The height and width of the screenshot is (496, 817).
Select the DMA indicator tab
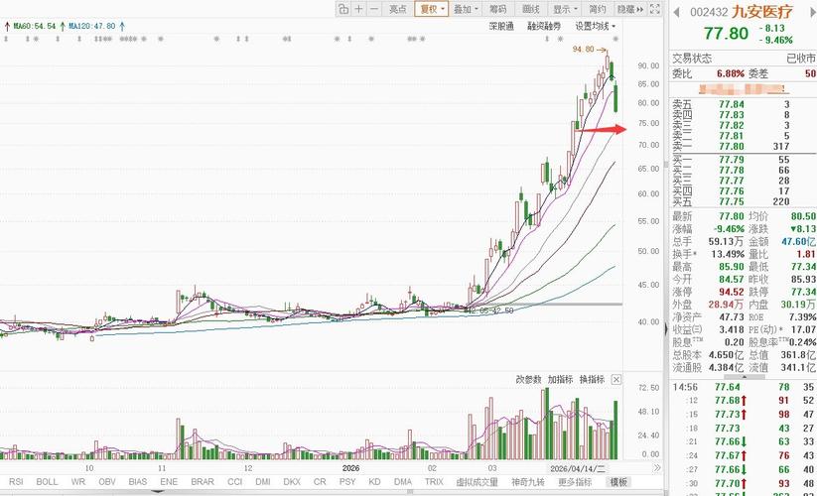(403, 482)
